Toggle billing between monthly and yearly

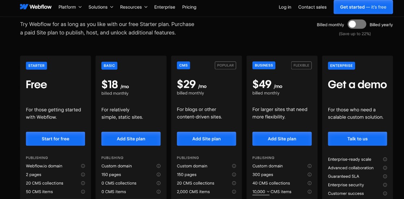point(357,24)
